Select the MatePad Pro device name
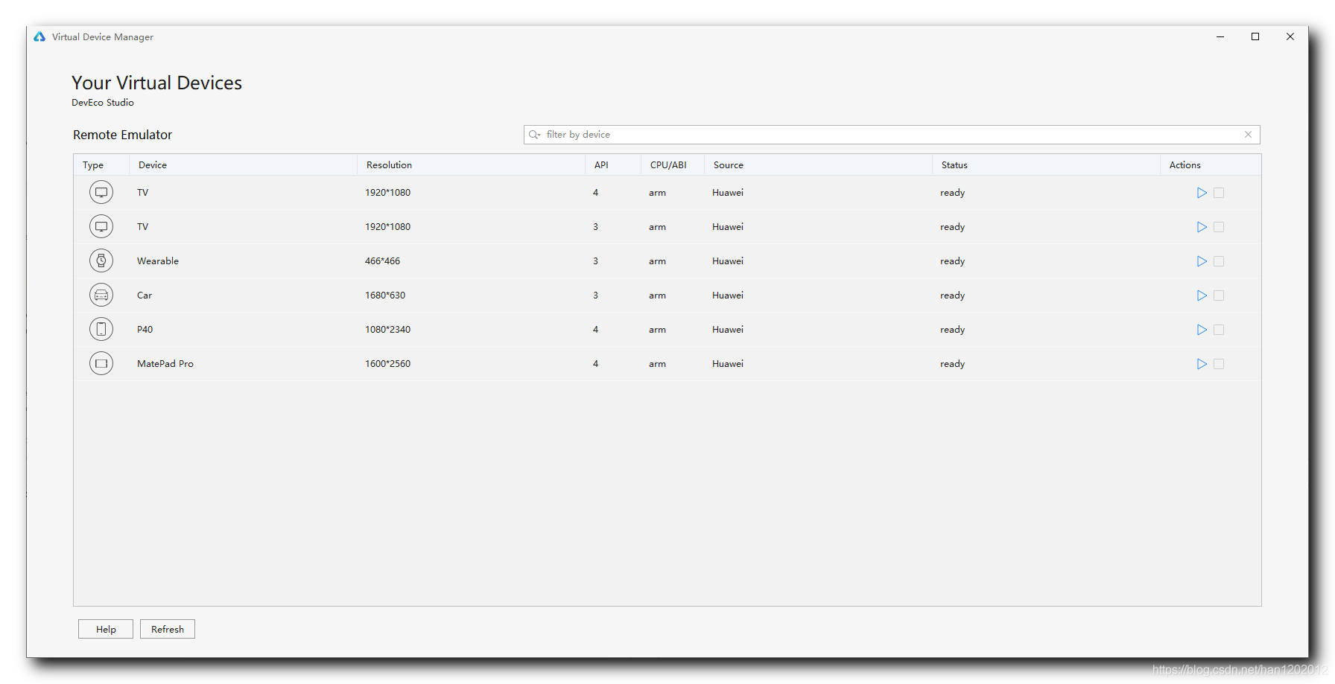This screenshot has height=684, width=1335. click(165, 364)
